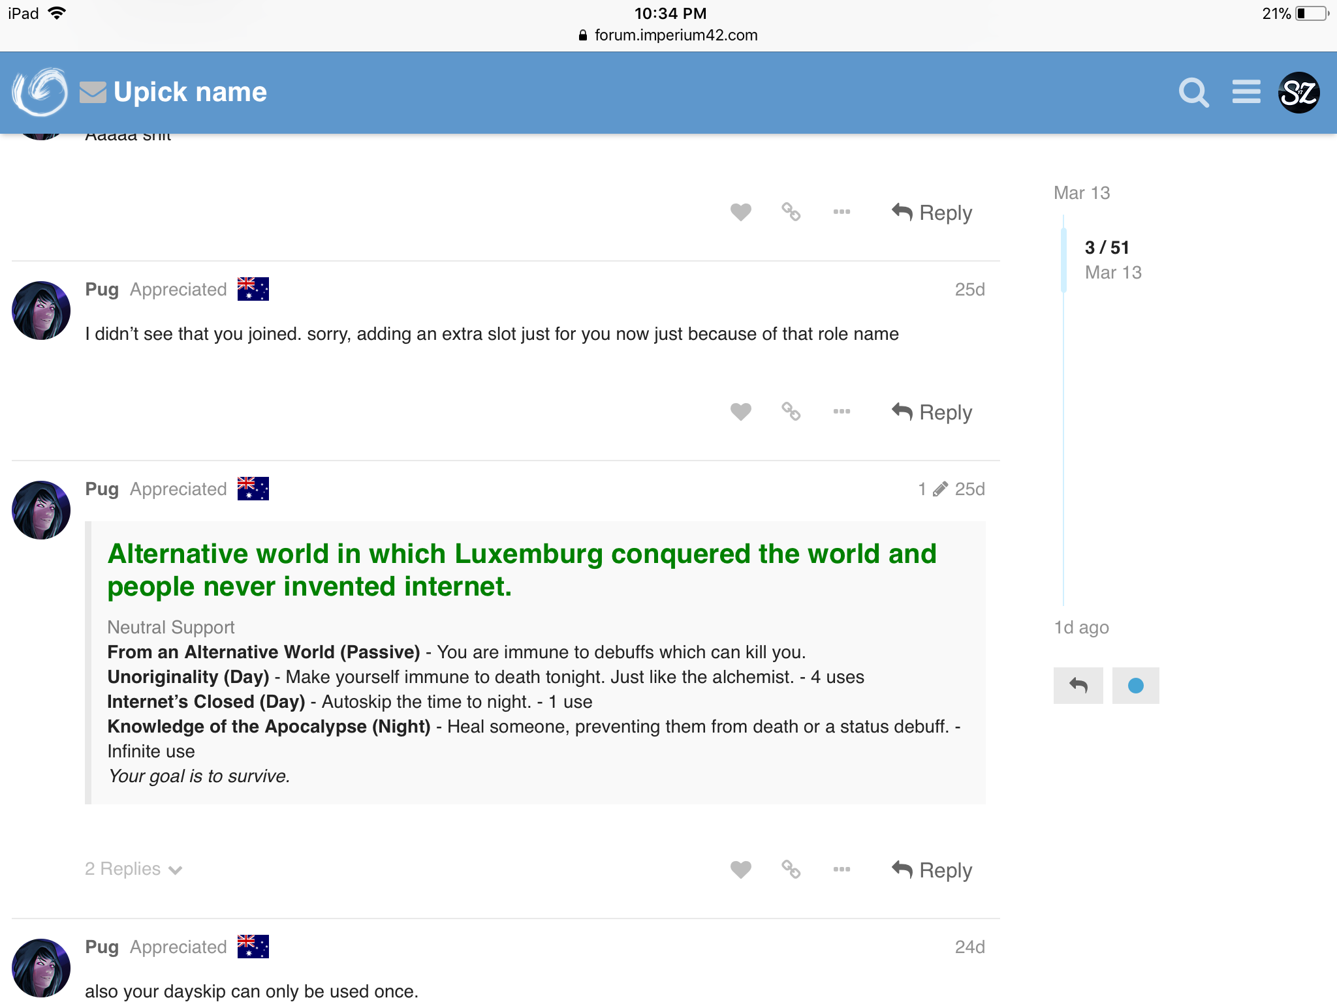Like the Alternative world Luxemburg post
The width and height of the screenshot is (1337, 1002).
pyautogui.click(x=740, y=870)
